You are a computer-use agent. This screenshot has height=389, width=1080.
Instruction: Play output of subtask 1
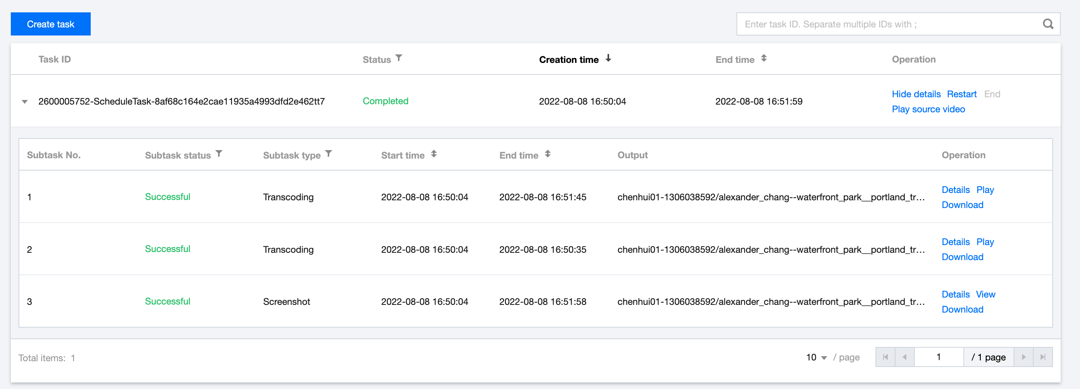point(985,190)
